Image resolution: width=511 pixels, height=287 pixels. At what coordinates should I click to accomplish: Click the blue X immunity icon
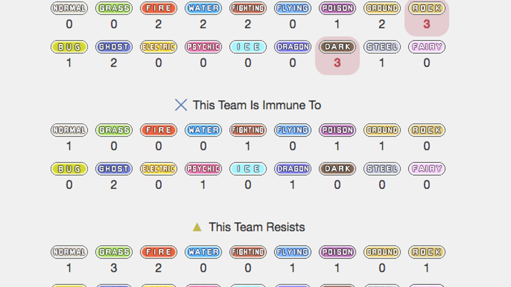click(x=181, y=105)
